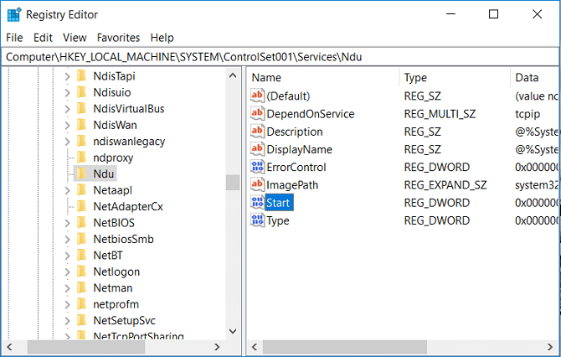Select the Start value name
The height and width of the screenshot is (357, 561).
coord(278,203)
